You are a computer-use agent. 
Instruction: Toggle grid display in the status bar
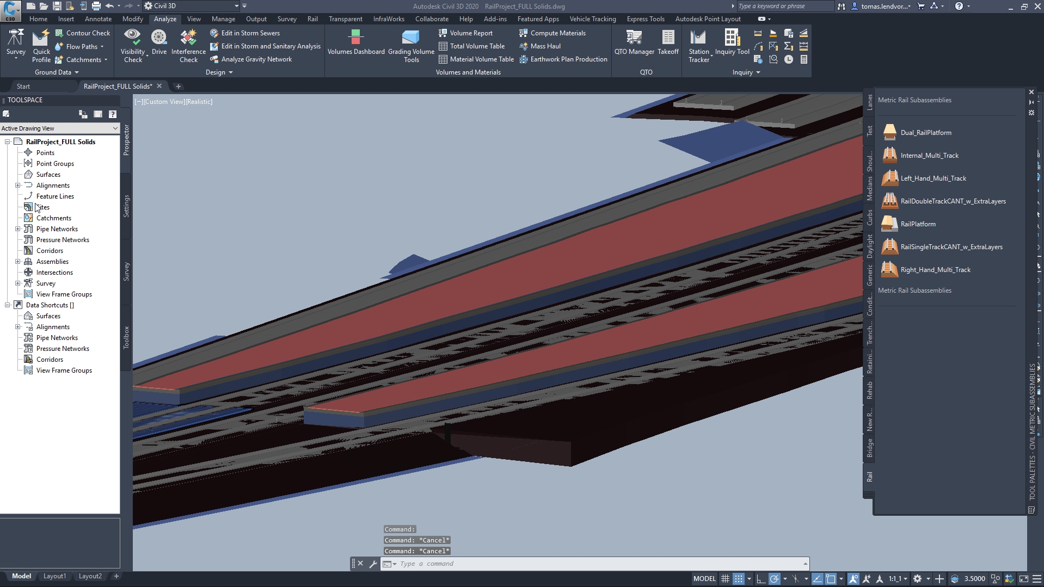(x=724, y=578)
